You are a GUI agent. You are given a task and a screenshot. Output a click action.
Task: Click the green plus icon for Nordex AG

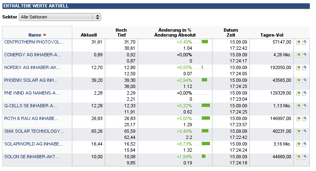coord(299,67)
